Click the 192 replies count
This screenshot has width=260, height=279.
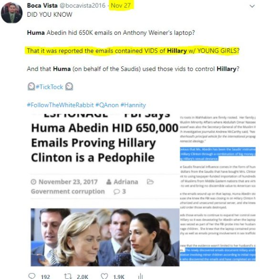pos(45,277)
